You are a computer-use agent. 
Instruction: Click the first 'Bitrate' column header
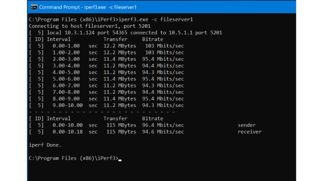click(153, 39)
